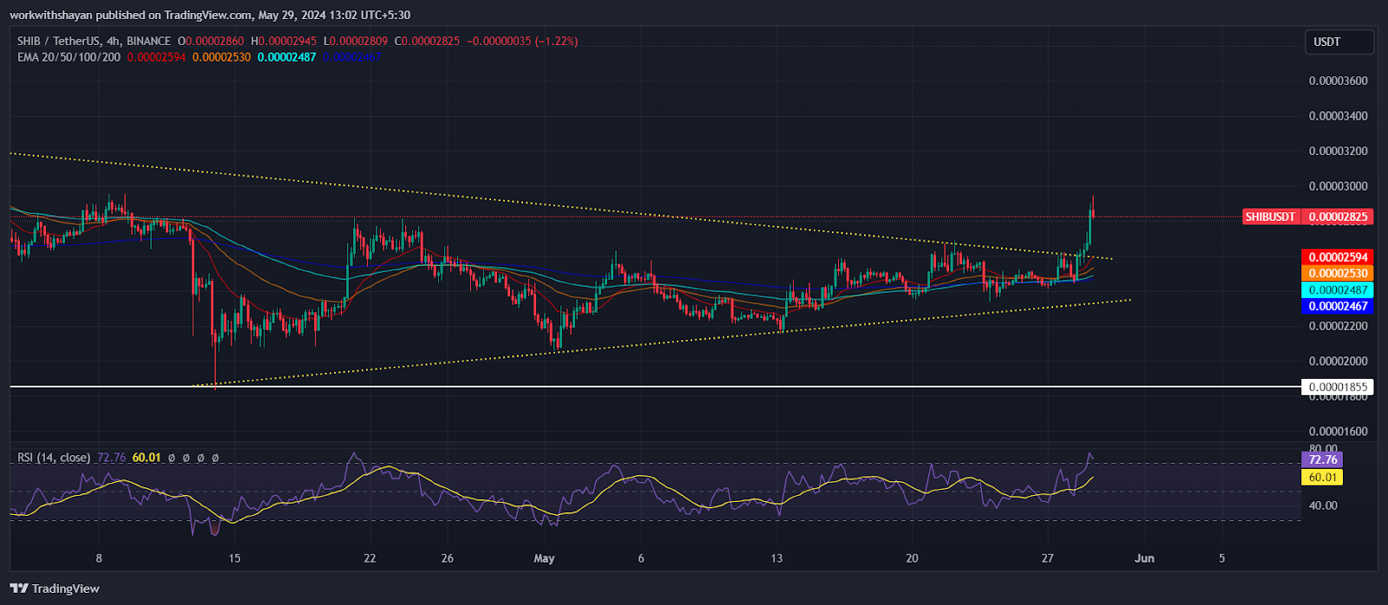Click the EMA legend value 0.00002530
This screenshot has height=605, width=1388.
(221, 57)
